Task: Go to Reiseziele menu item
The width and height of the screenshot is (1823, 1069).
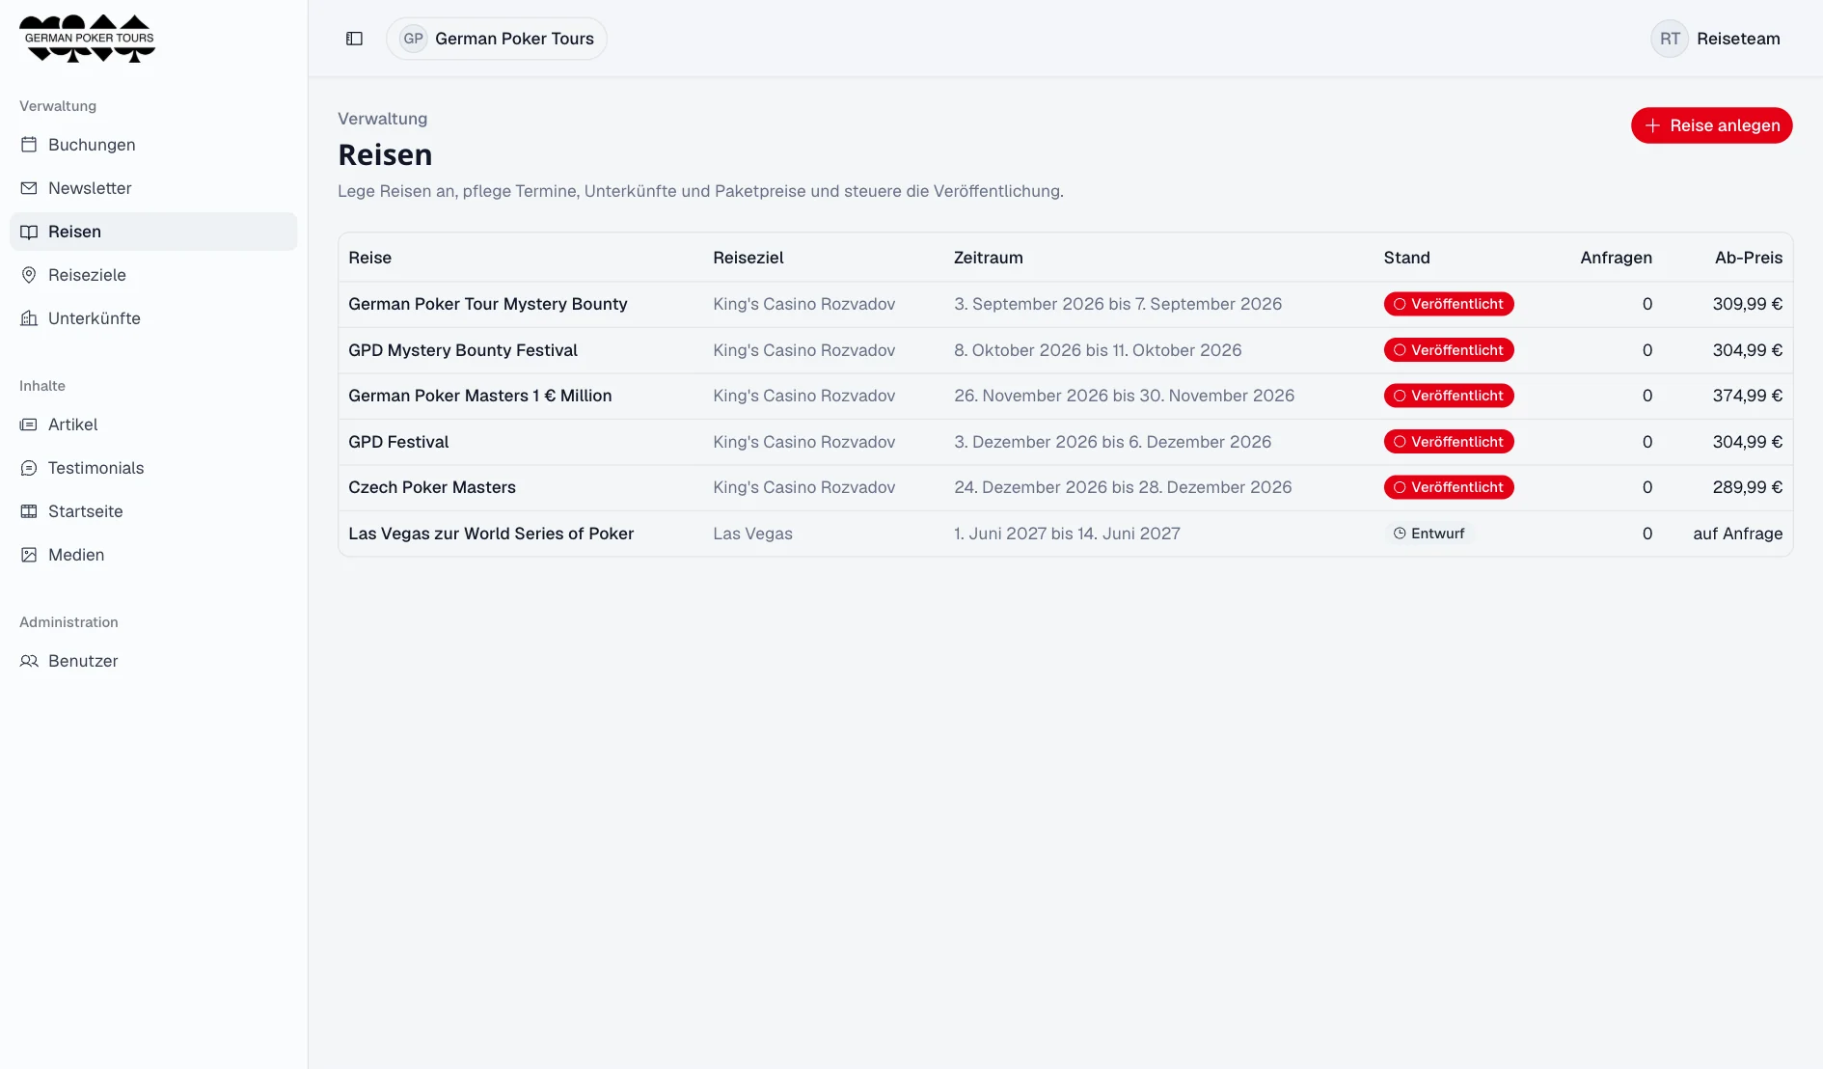Action: (x=153, y=275)
